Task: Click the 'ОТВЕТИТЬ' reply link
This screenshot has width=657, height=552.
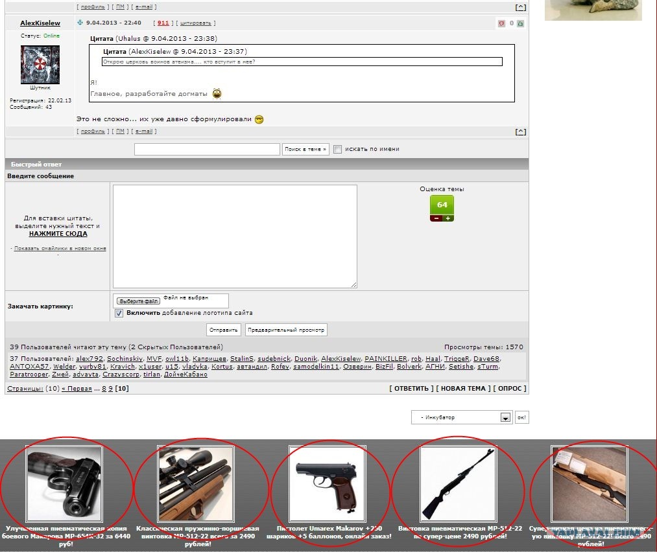Action: (x=411, y=388)
